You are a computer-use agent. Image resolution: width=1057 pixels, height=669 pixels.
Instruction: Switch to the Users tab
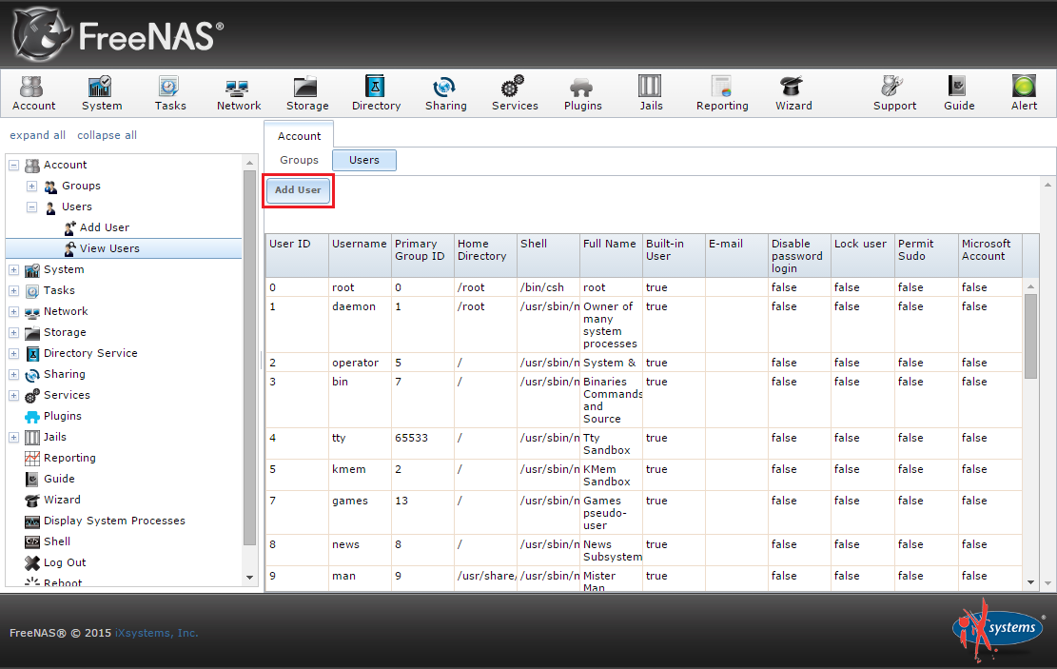[x=364, y=161]
